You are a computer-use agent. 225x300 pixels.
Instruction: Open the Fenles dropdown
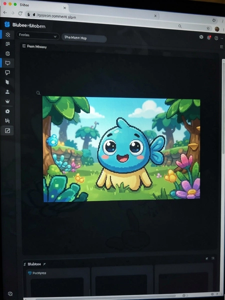37,36
